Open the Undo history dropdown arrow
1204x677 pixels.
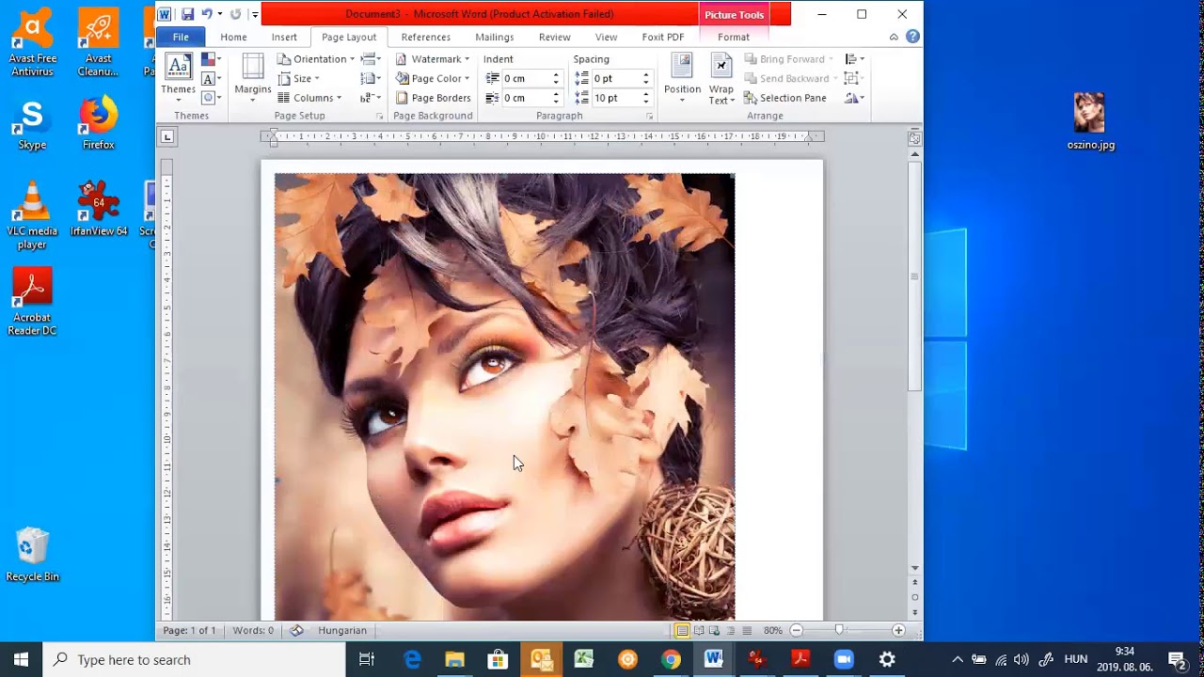(x=220, y=14)
